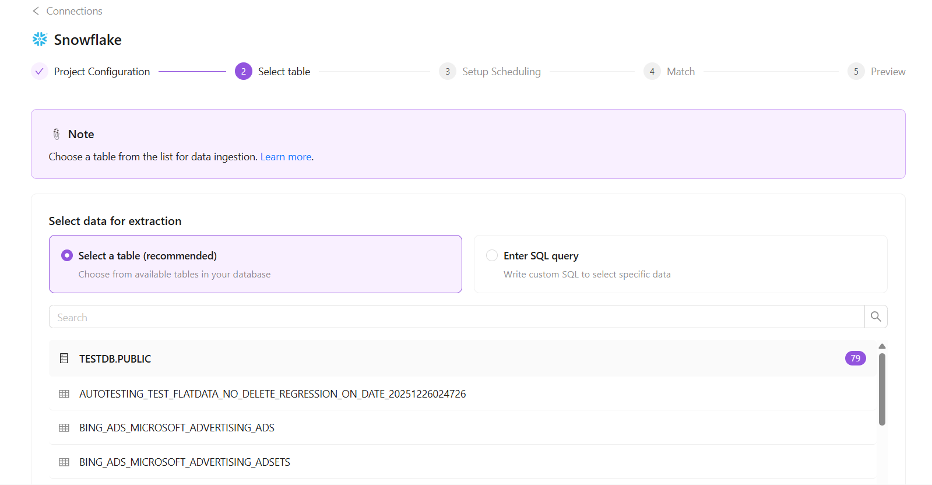This screenshot has width=932, height=485.
Task: Click the 79 table count badge
Action: coord(855,359)
